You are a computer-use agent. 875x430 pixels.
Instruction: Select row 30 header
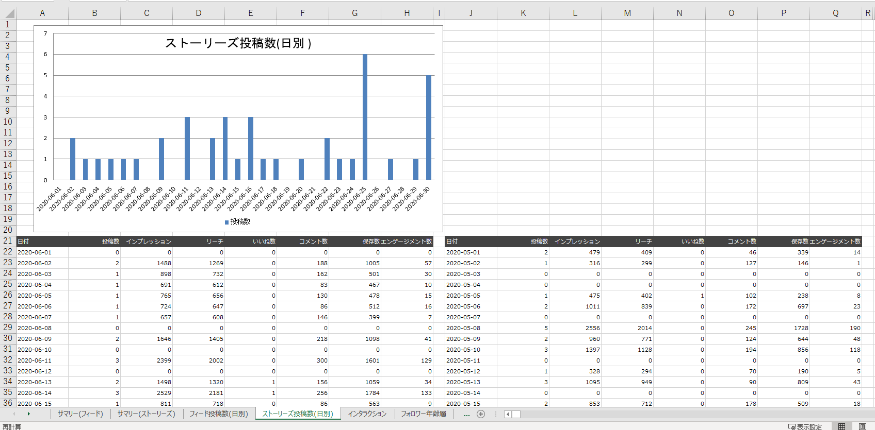[x=8, y=338]
